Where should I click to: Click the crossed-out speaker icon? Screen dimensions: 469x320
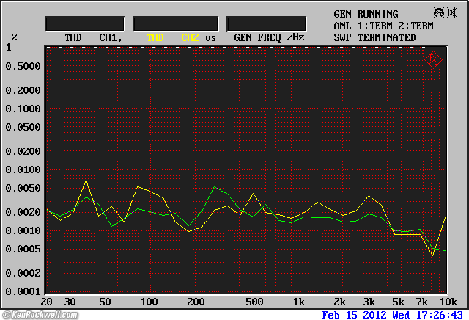tap(452, 12)
